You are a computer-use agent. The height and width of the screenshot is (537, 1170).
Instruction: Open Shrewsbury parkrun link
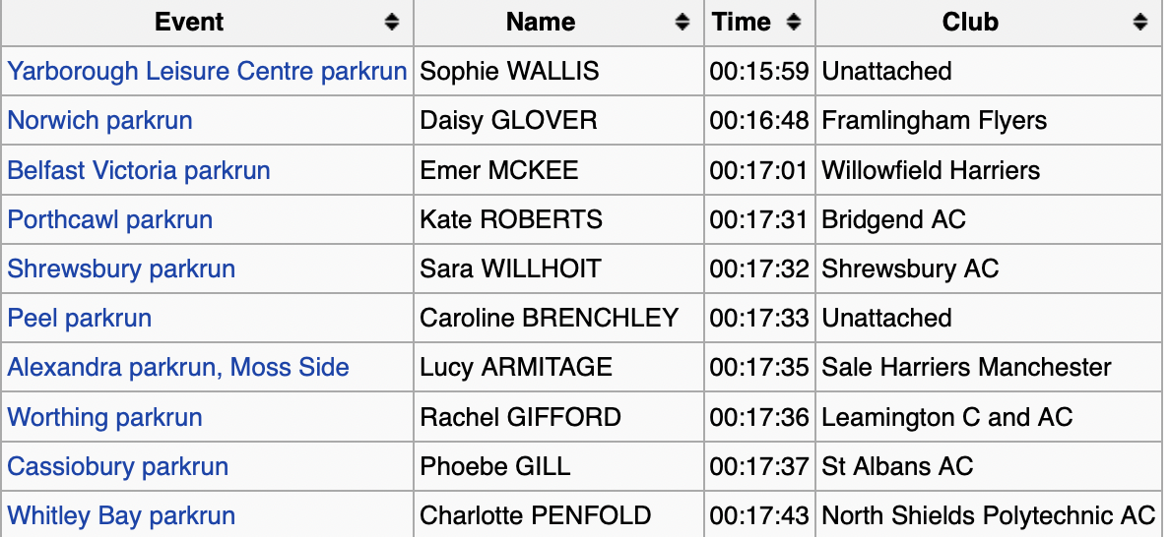121,268
